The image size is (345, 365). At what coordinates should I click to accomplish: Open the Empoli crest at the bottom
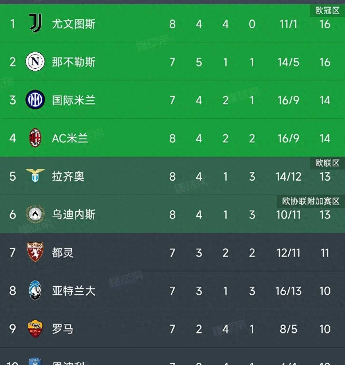pyautogui.click(x=35, y=361)
